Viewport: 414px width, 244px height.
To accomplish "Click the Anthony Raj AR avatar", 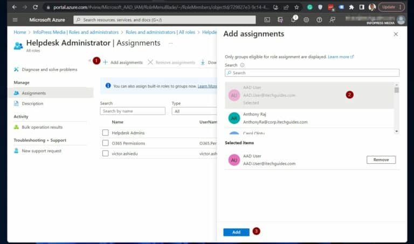I will [234, 118].
